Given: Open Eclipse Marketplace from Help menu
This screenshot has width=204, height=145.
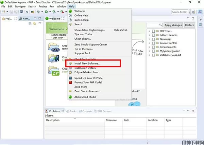Looking at the screenshot, I should (87, 72).
